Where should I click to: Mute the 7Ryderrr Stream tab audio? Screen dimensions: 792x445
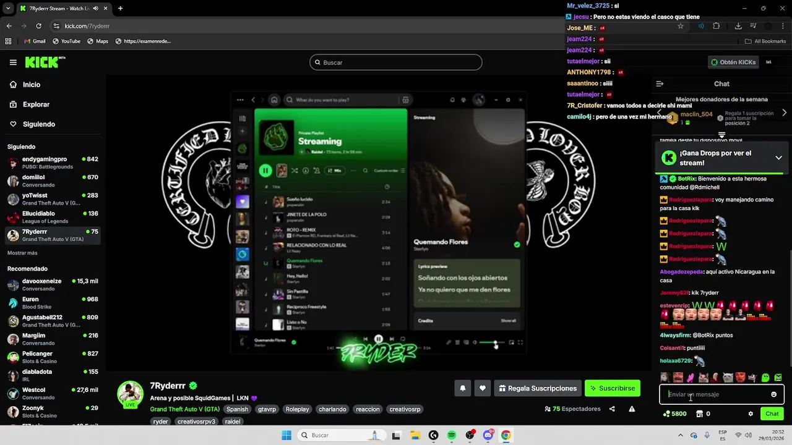(x=95, y=9)
